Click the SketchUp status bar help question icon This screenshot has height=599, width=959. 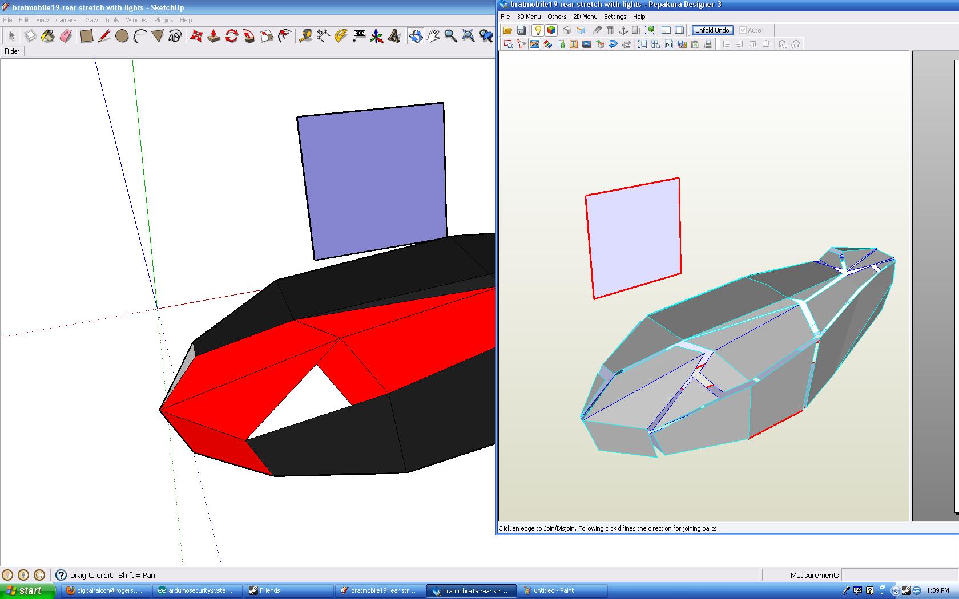pos(61,575)
